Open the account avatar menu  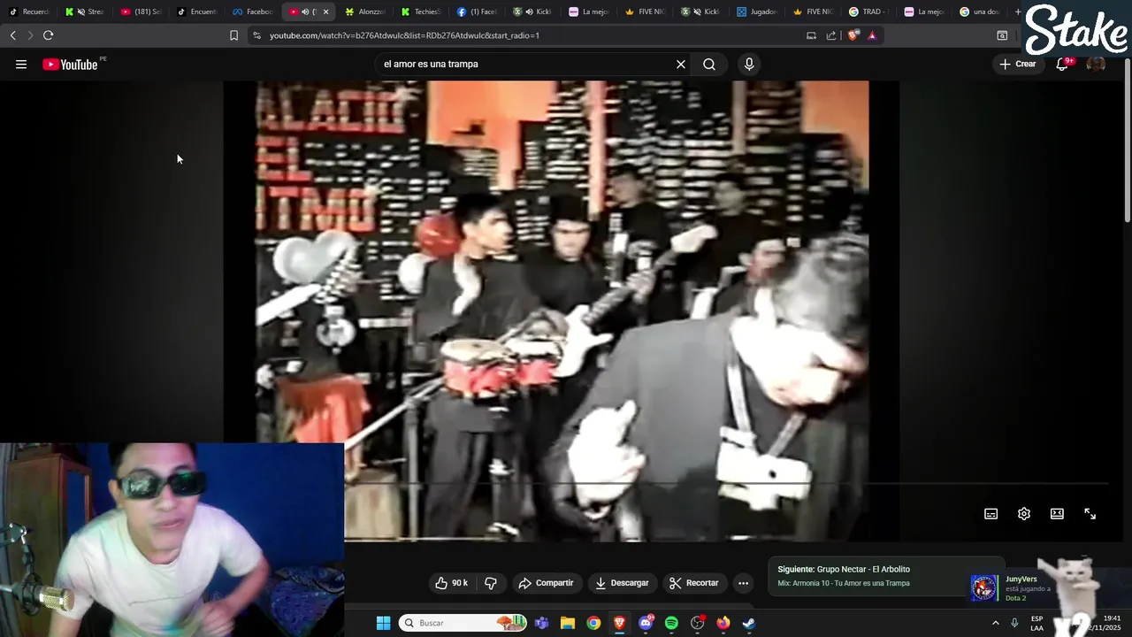tap(1096, 65)
